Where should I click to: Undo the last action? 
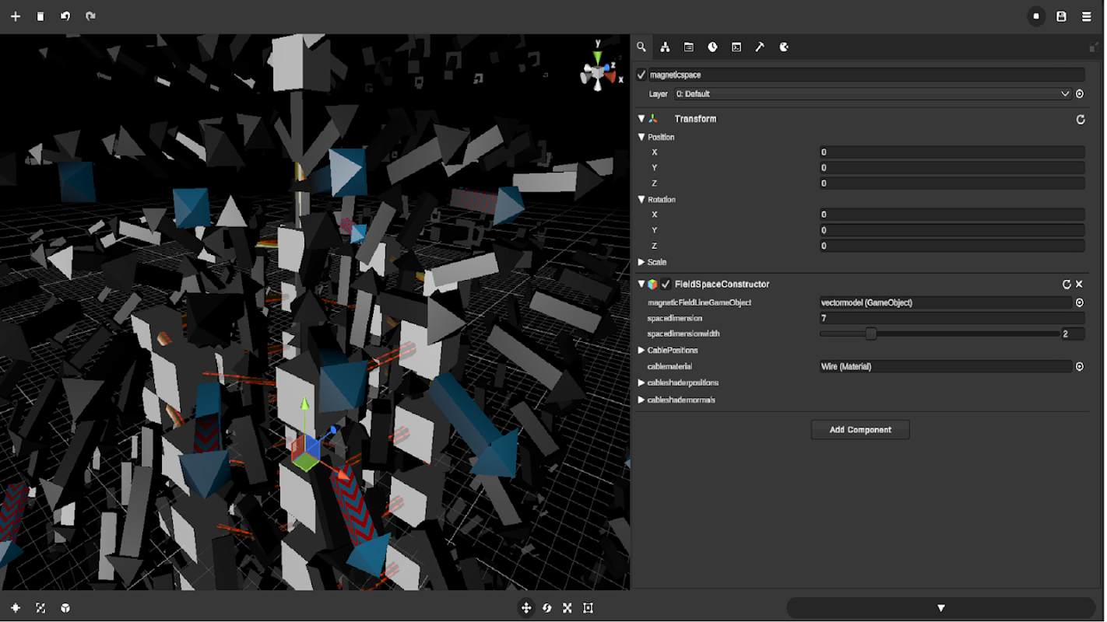(x=65, y=16)
